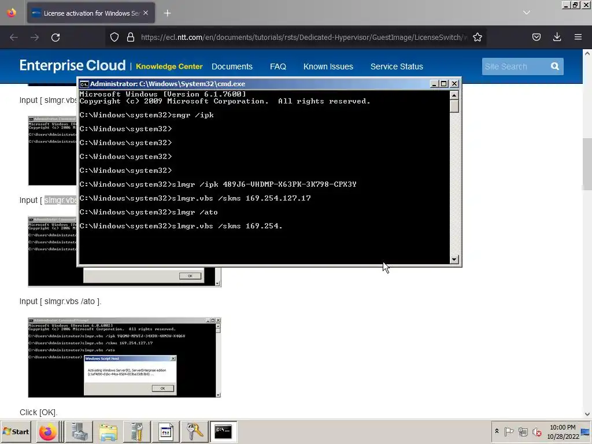Click the slmgr /ipk command line in cmd
Viewport: 592px width, 444px height.
(218, 184)
